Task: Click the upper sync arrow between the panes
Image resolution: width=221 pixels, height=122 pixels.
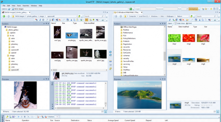Action: coord(111,52)
